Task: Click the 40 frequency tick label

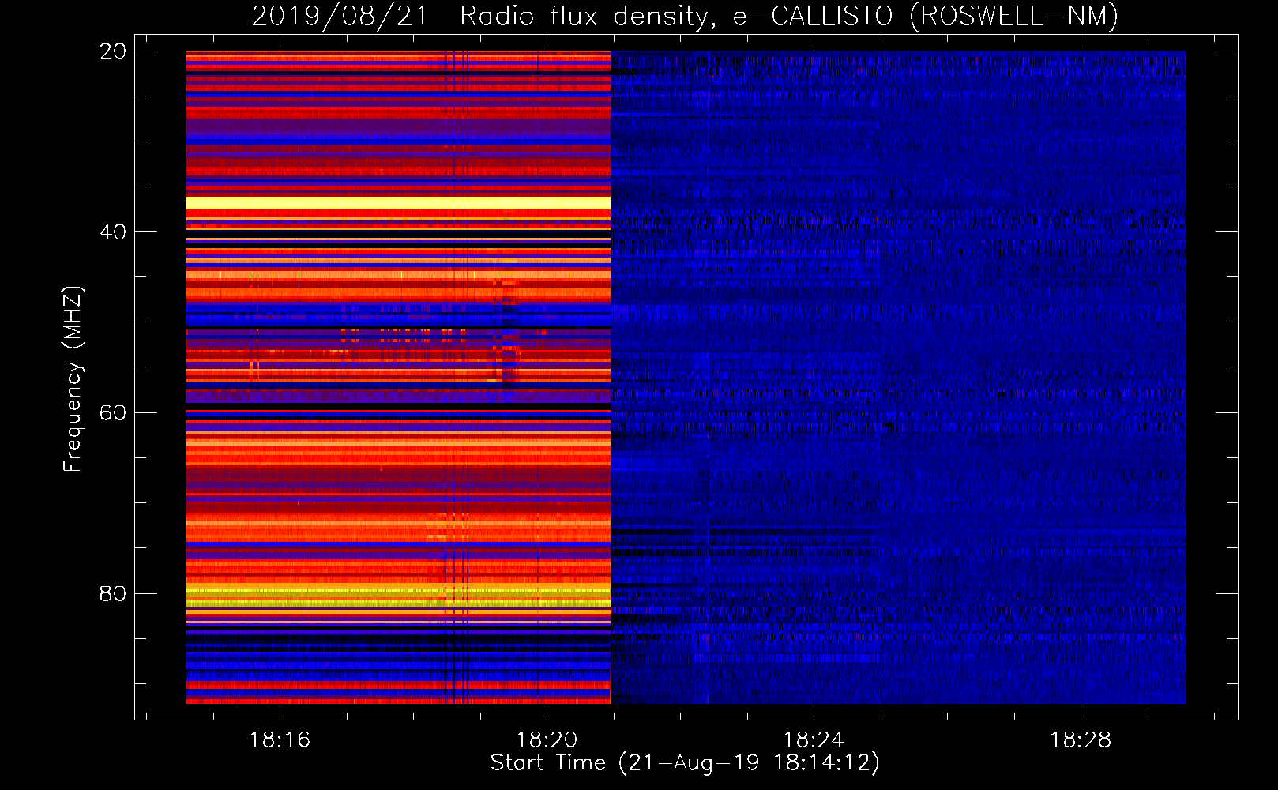Action: pos(112,232)
